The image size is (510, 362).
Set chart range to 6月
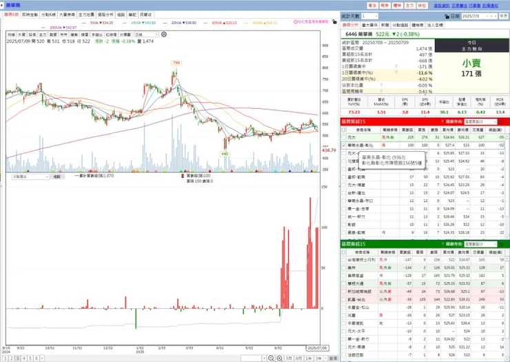298,358
